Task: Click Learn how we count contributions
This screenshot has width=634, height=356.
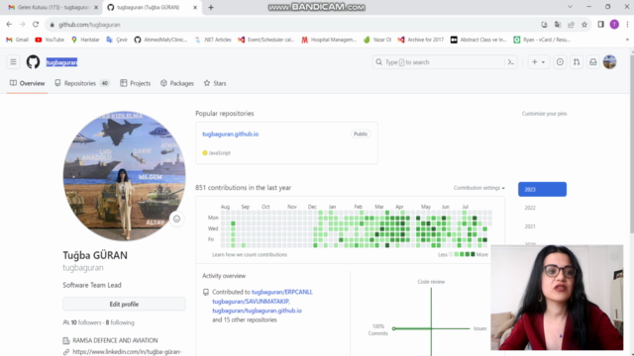Action: pos(250,255)
